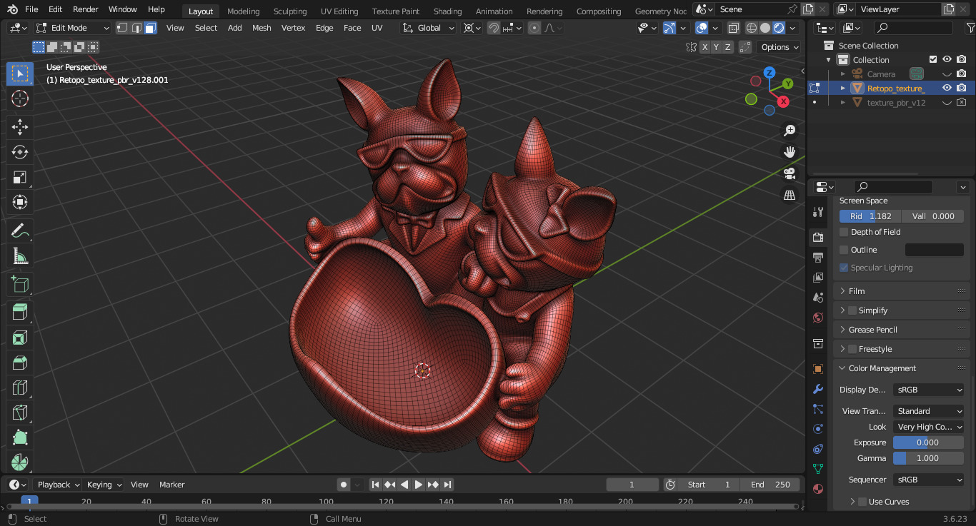Enable the Outline checkbox
The height and width of the screenshot is (526, 976).
pos(844,250)
